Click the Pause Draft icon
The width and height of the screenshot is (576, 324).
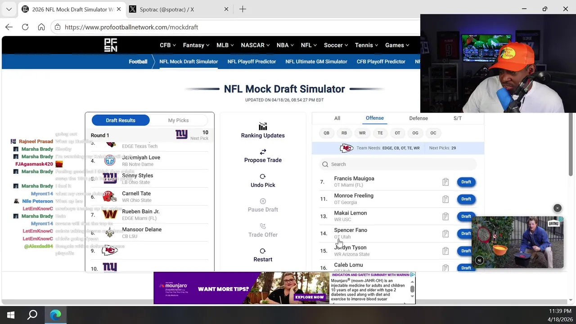(263, 201)
